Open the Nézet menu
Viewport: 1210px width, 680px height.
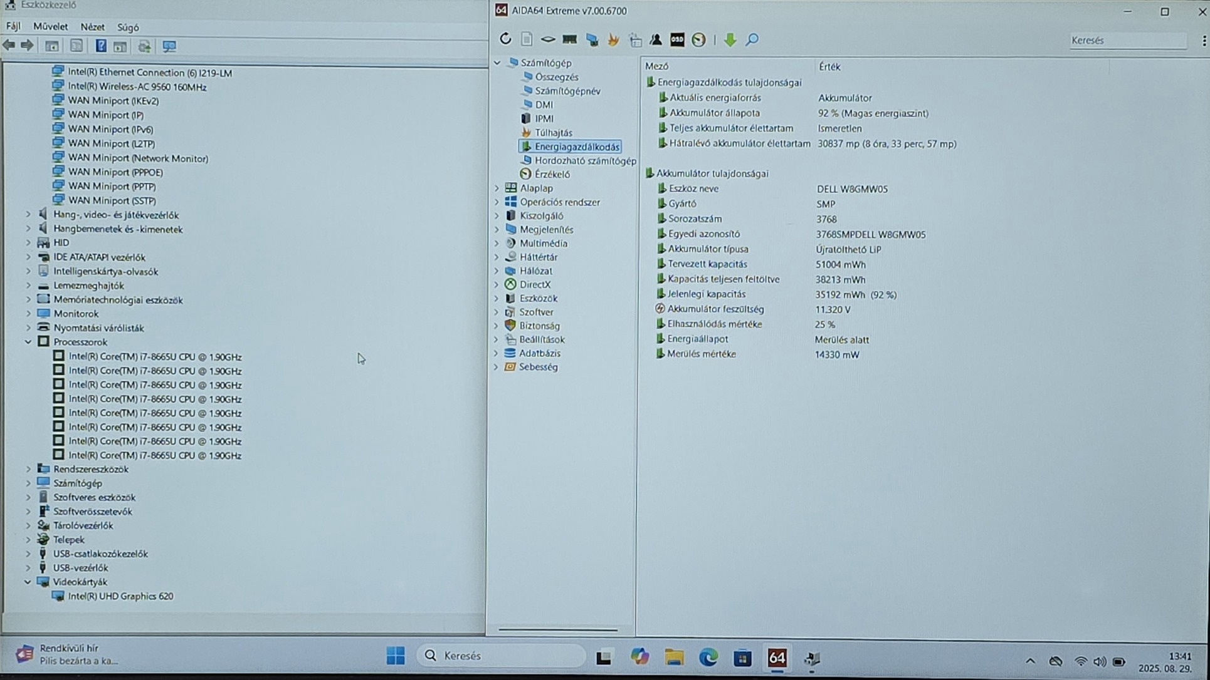click(x=92, y=27)
